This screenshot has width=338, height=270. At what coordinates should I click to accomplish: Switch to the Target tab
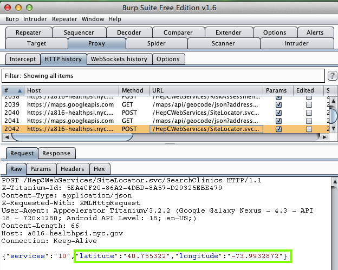pos(37,43)
